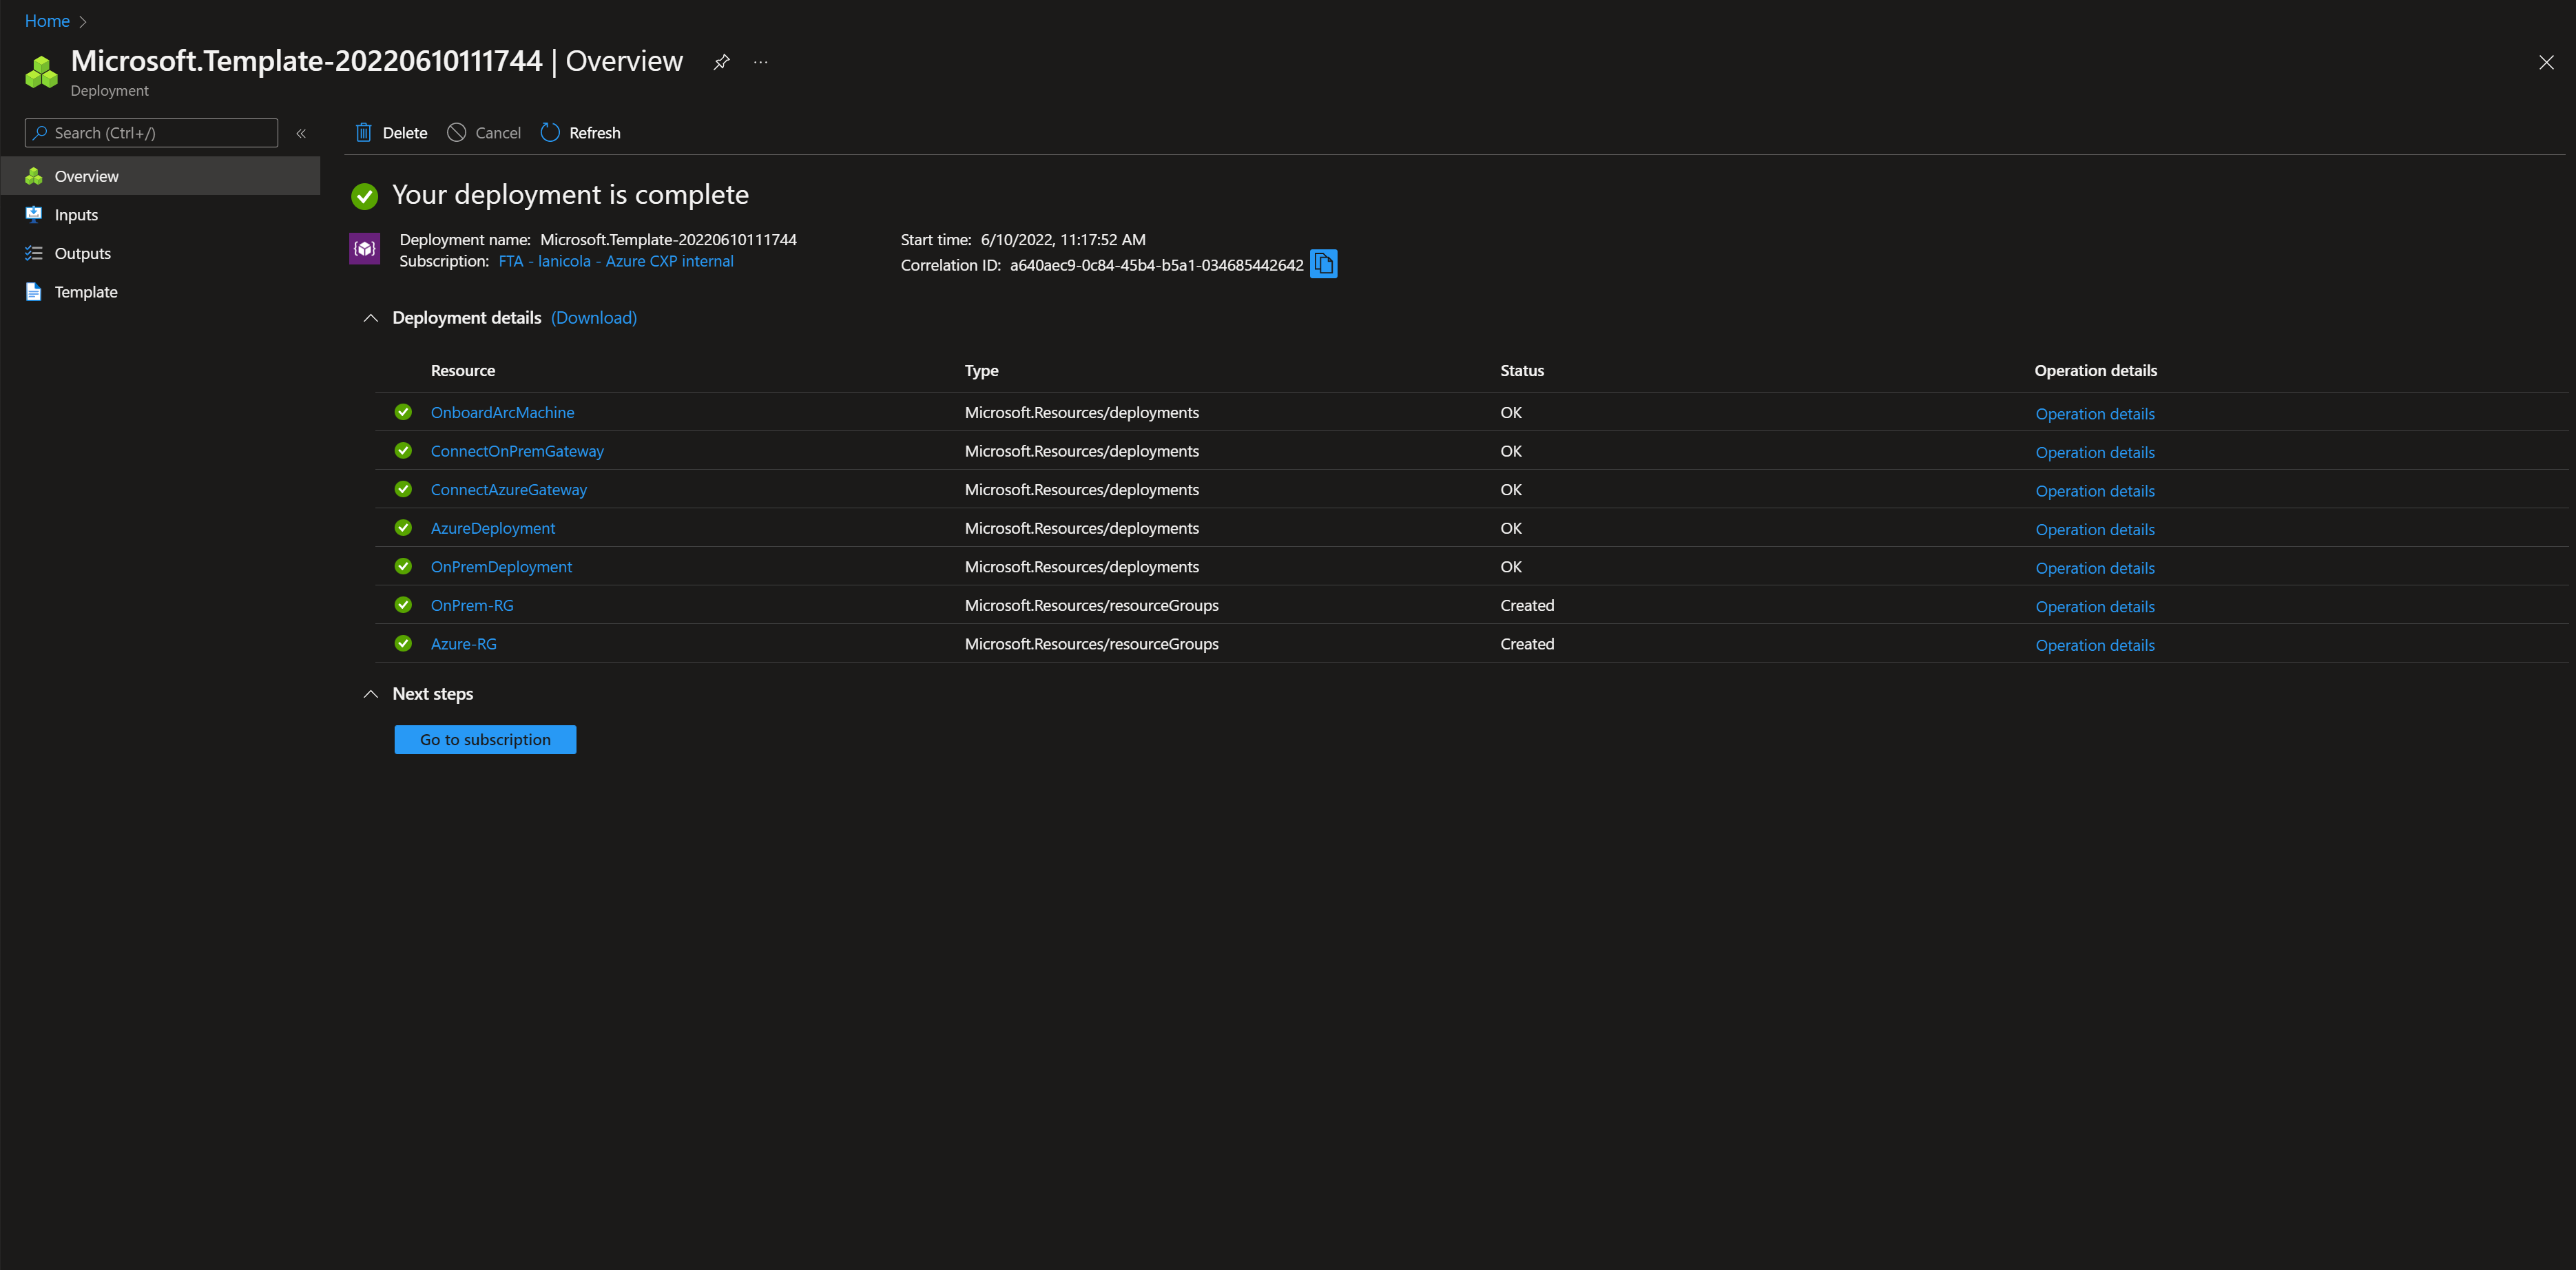Viewport: 2576px width, 1270px height.
Task: Click the Refresh circular arrow icon
Action: click(x=550, y=132)
